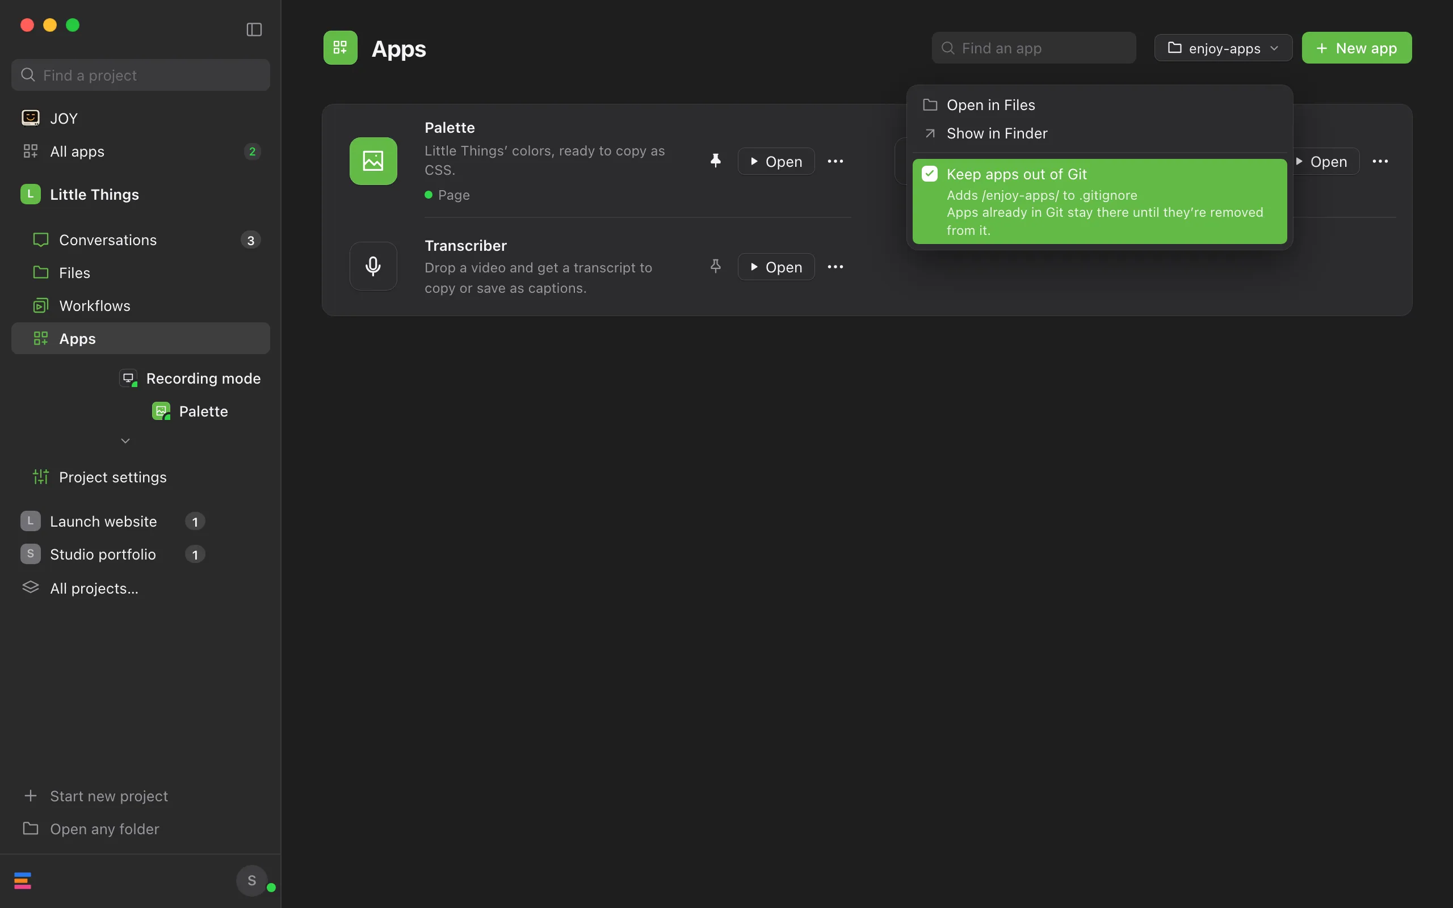Viewport: 1453px width, 908px height.
Task: Select the Little Things project
Action: pyautogui.click(x=141, y=195)
